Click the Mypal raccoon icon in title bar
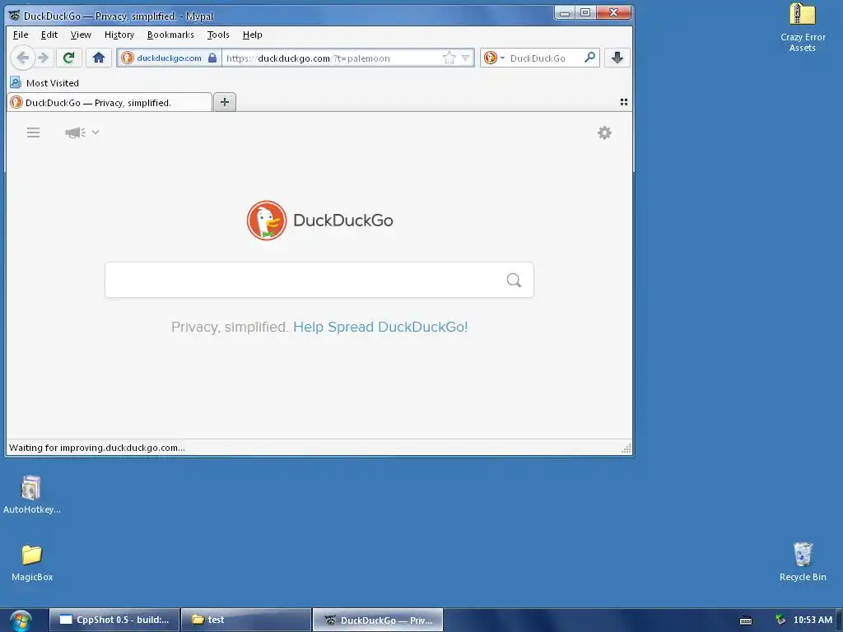The width and height of the screenshot is (843, 632). tap(15, 16)
